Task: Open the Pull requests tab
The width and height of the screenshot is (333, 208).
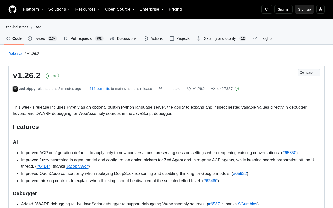Action: (x=84, y=38)
